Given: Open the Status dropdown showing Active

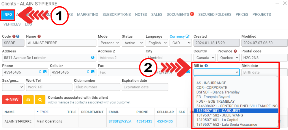Looking at the screenshot, I should [x=133, y=43].
